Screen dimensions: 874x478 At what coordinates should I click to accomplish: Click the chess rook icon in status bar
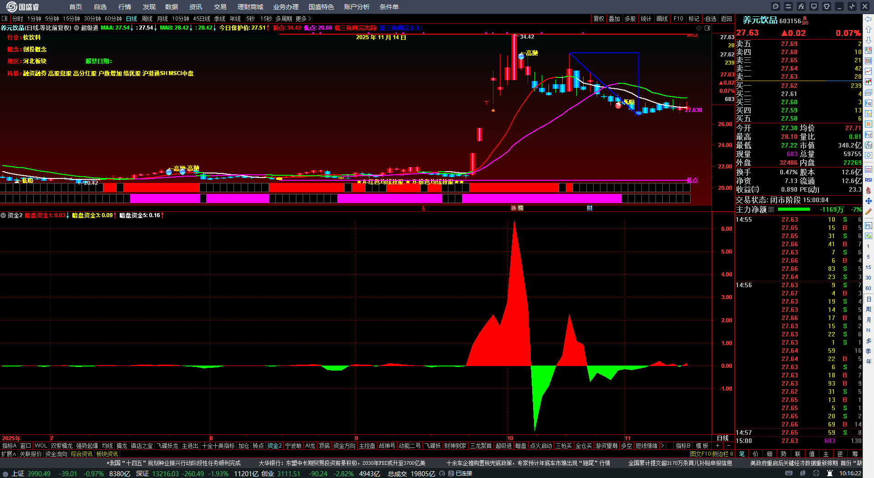(830, 473)
